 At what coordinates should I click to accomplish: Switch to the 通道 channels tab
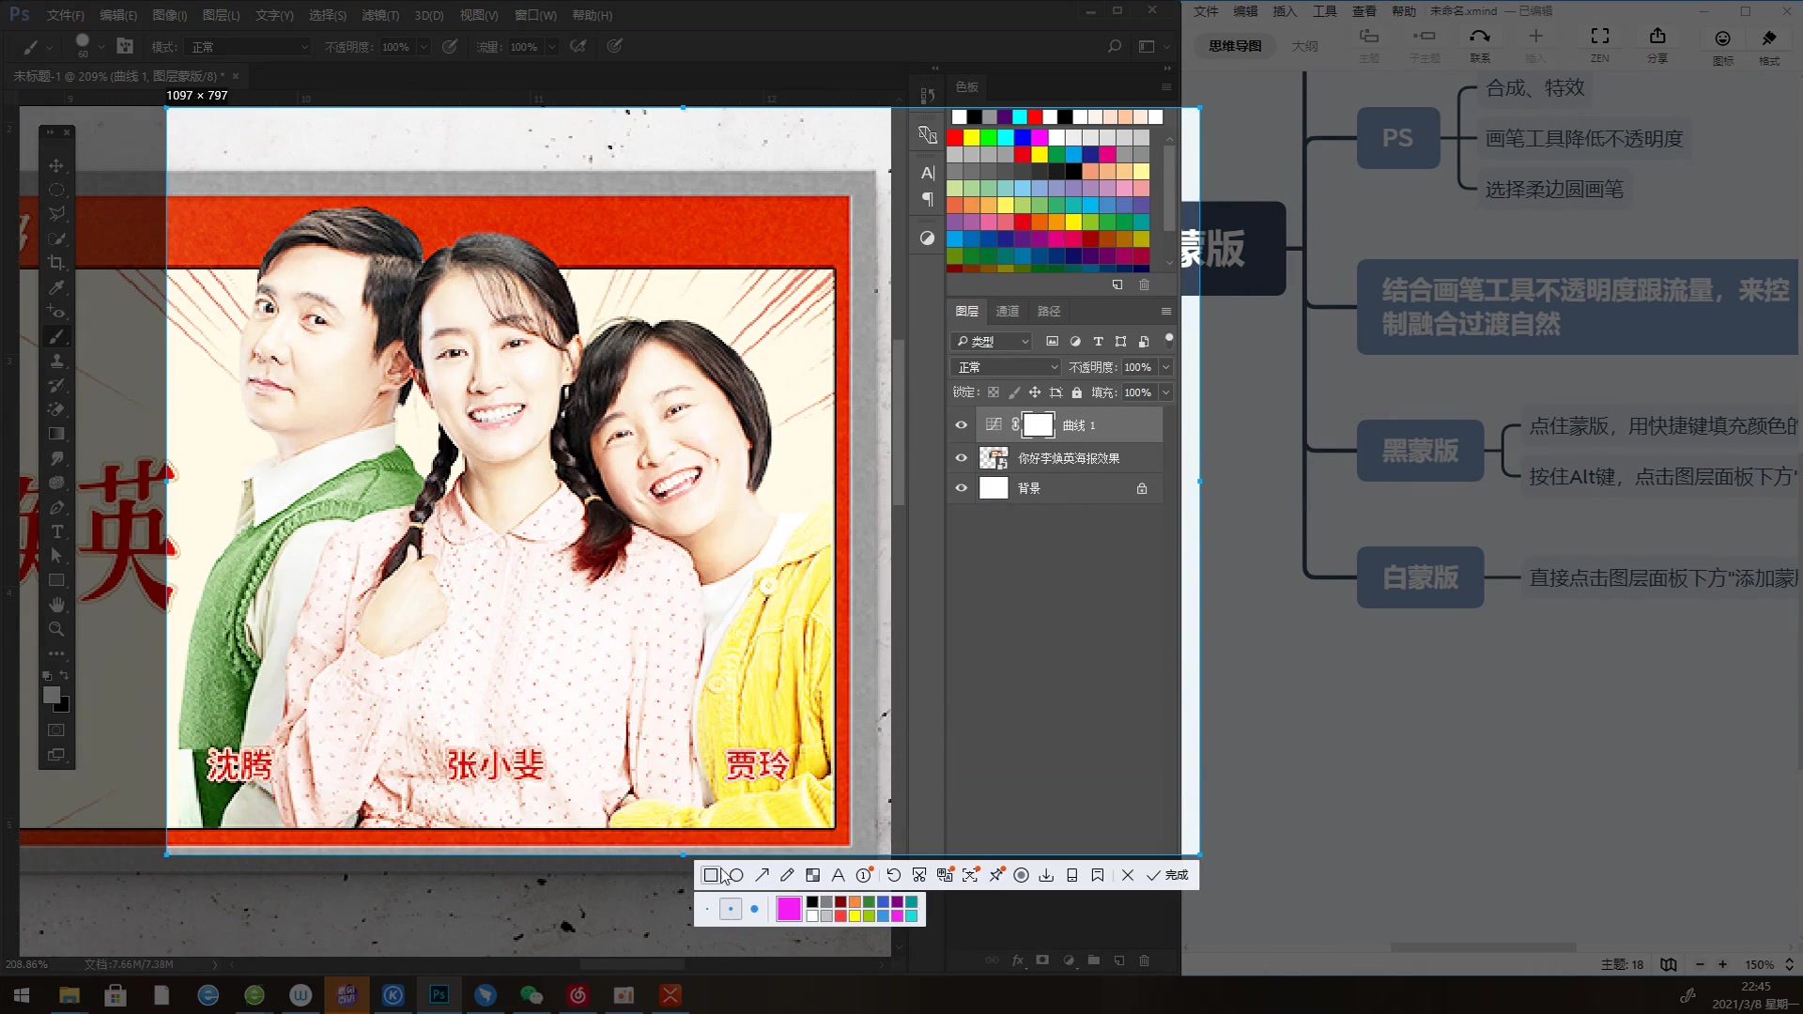[x=1007, y=312]
